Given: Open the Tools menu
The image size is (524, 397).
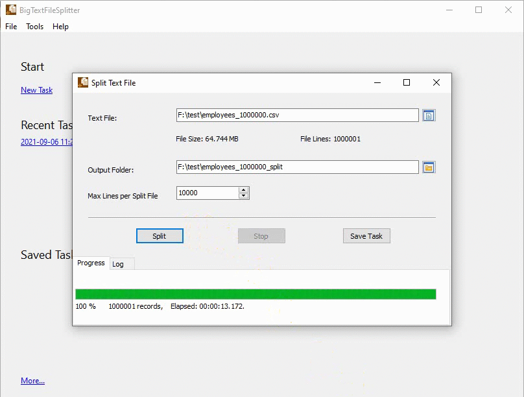Looking at the screenshot, I should [x=34, y=27].
